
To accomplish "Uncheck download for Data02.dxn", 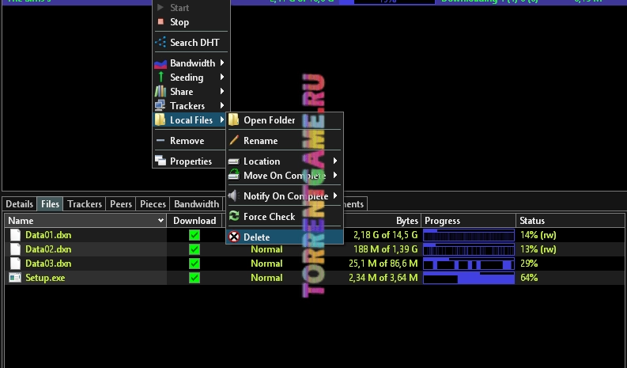I will point(195,249).
